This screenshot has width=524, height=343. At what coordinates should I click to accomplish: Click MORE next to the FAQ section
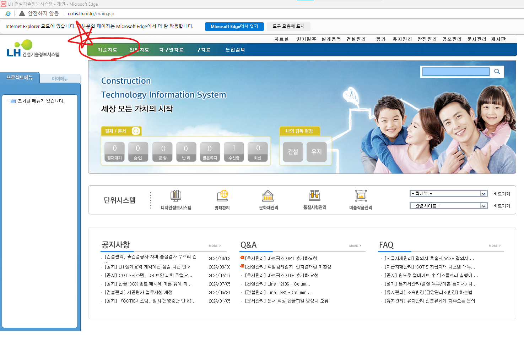[493, 245]
